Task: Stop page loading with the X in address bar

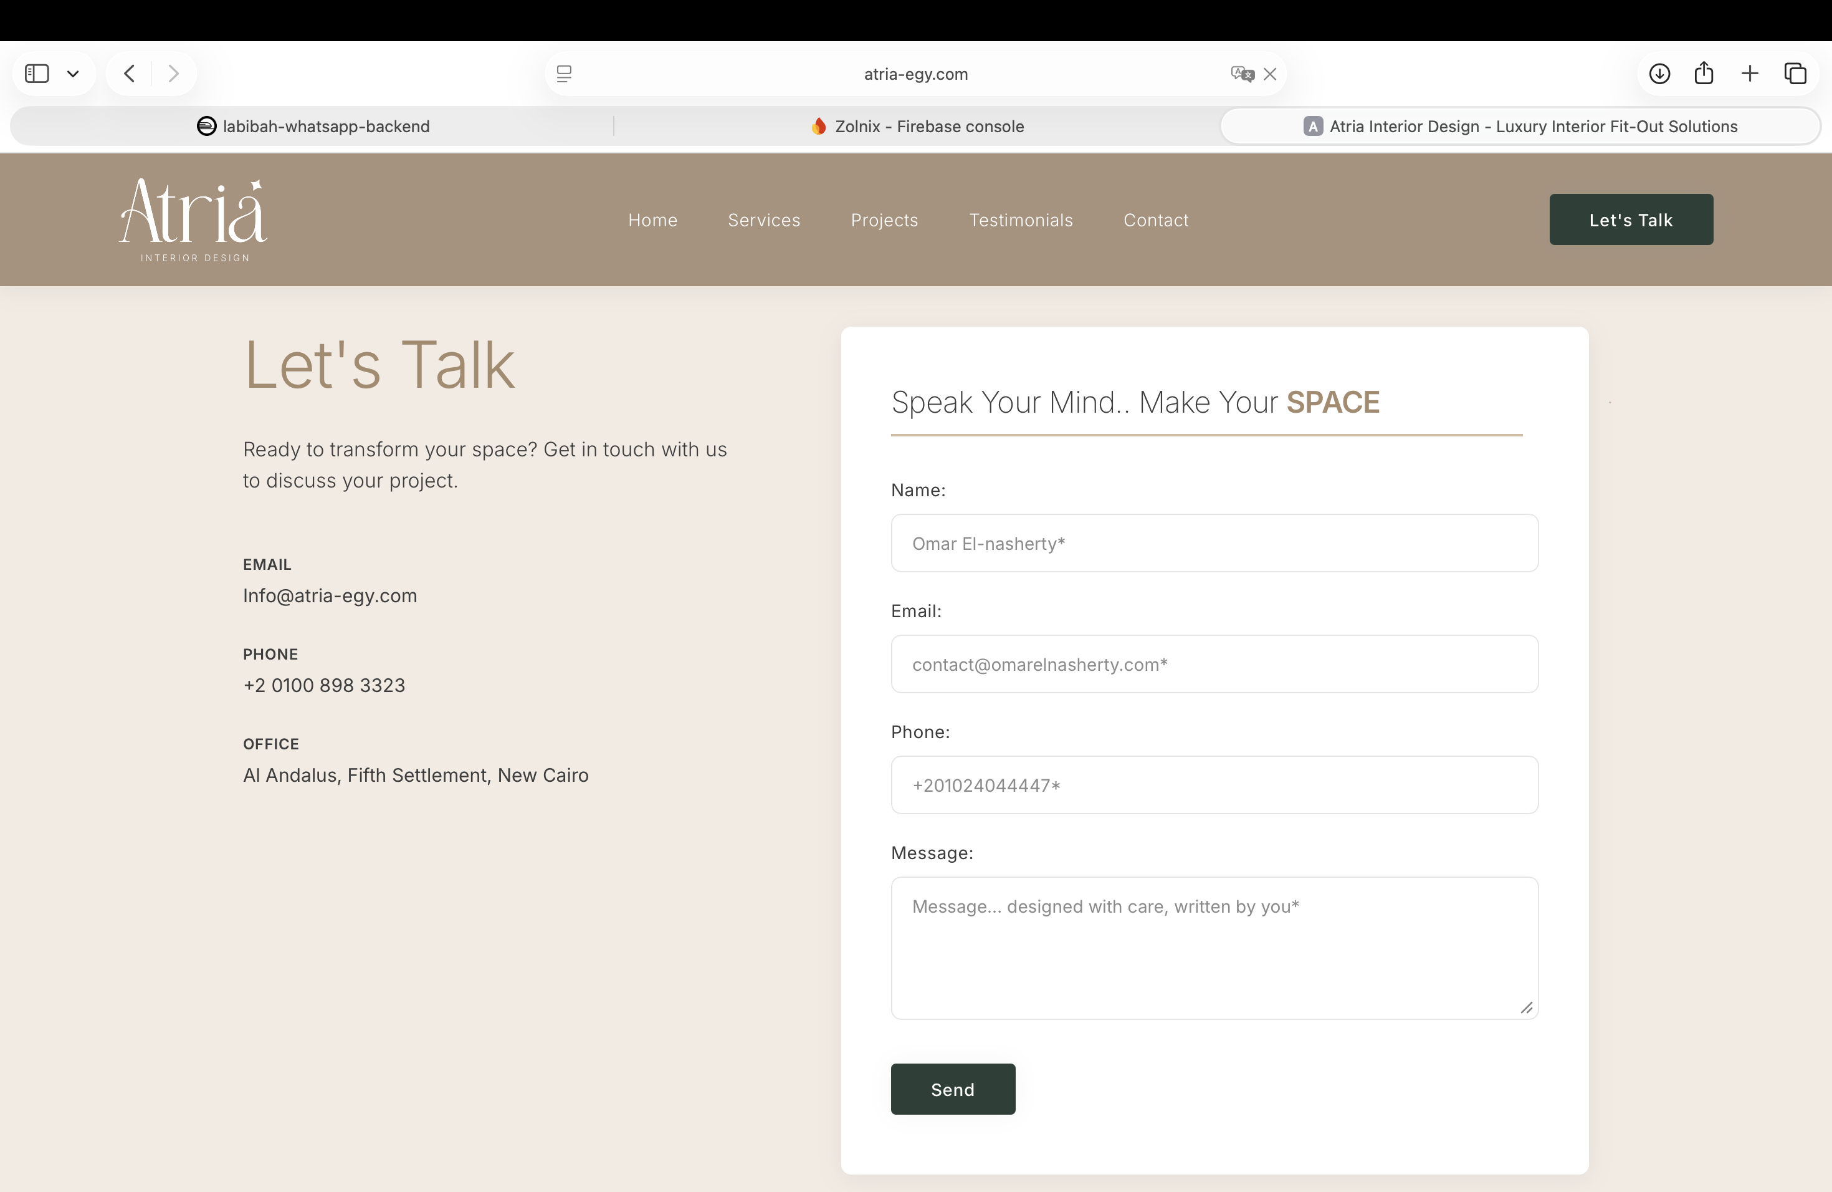Action: (1270, 73)
